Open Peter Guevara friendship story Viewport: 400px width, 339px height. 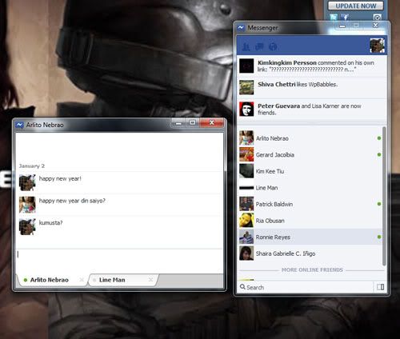point(311,110)
